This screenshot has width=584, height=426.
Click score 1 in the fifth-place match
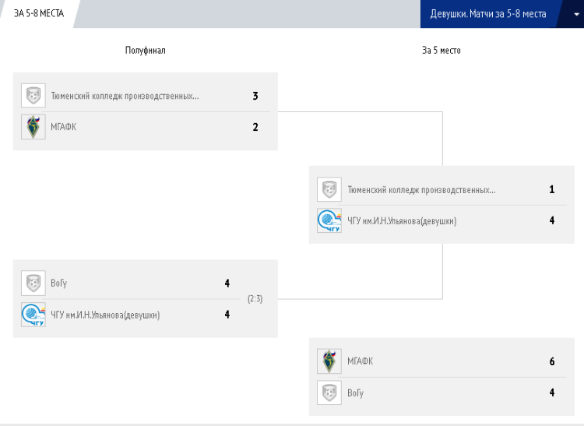(551, 190)
